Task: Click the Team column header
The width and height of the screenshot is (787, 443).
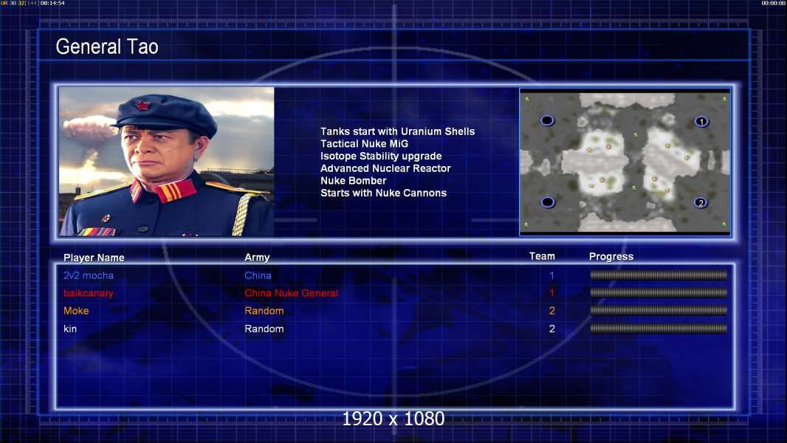Action: tap(542, 256)
